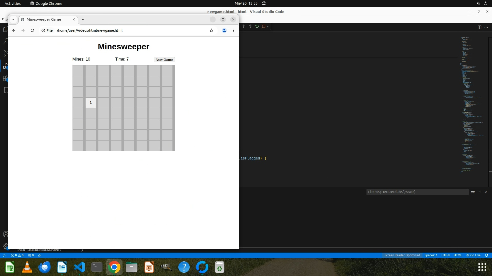Toggle Screen Reader Optimized in status bar

tap(402, 255)
